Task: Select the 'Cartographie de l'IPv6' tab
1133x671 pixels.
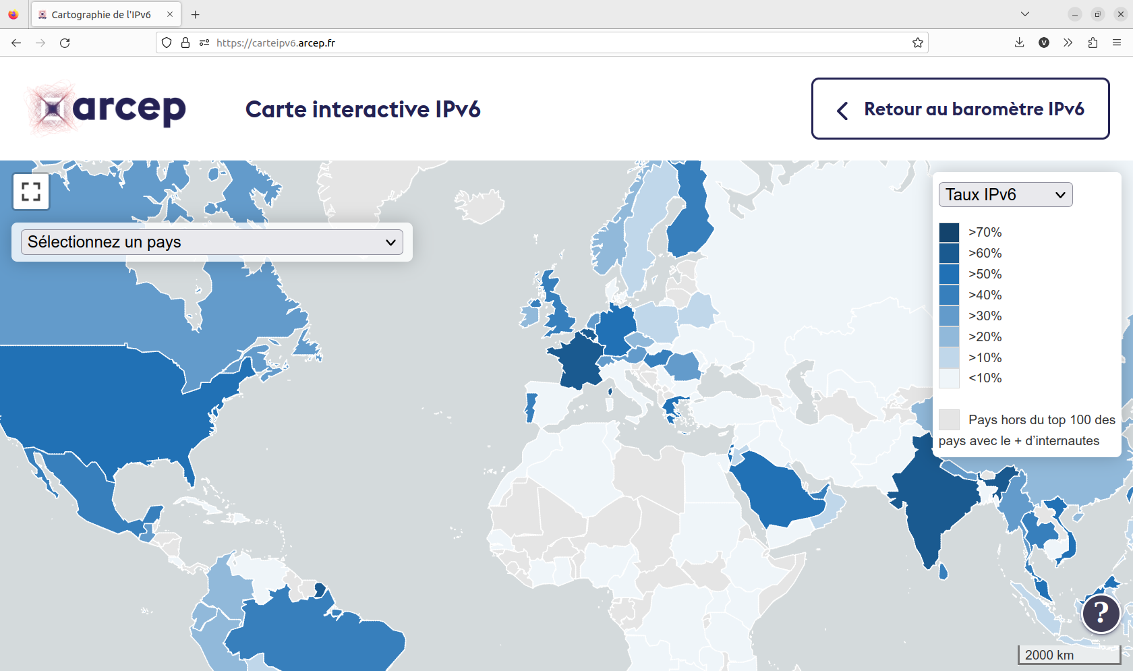Action: tap(101, 15)
